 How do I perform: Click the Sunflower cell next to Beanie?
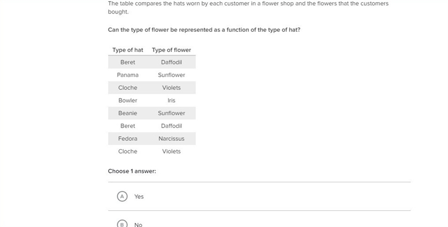[171, 113]
